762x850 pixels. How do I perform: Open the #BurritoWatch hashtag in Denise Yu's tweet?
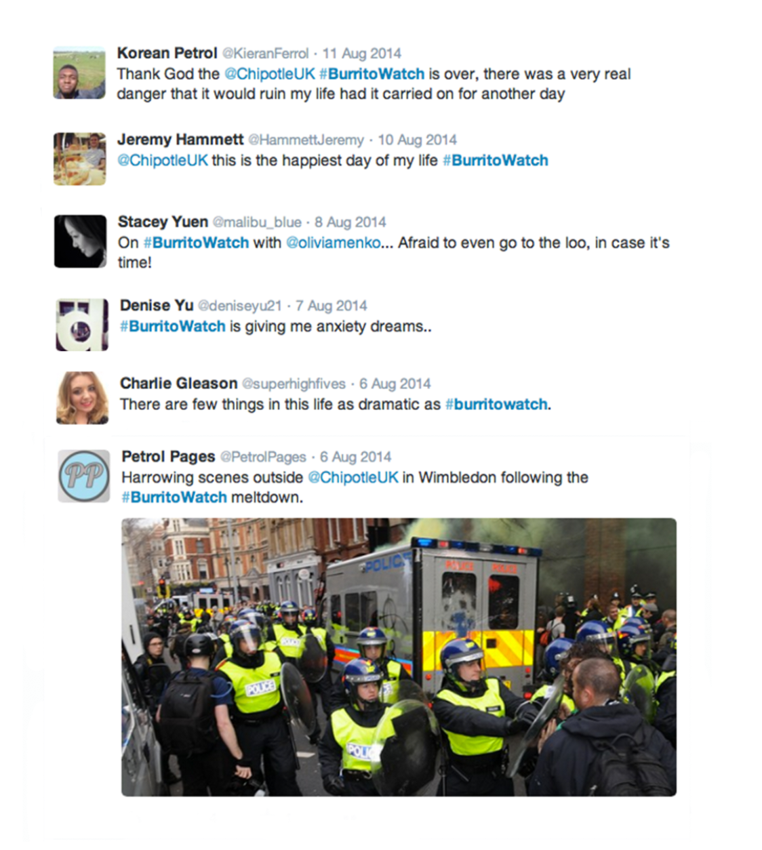coord(172,326)
